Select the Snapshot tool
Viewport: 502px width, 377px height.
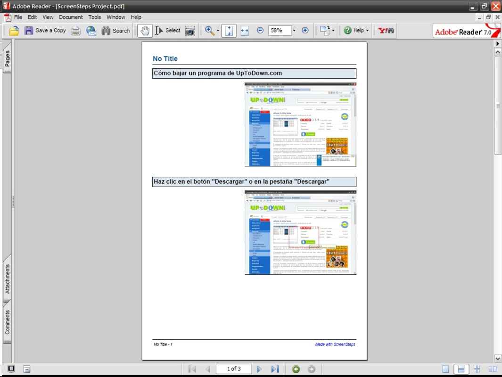pos(189,30)
